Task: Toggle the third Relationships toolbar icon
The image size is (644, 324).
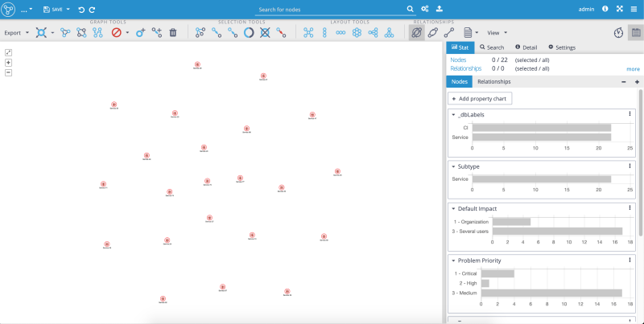Action: pos(449,32)
